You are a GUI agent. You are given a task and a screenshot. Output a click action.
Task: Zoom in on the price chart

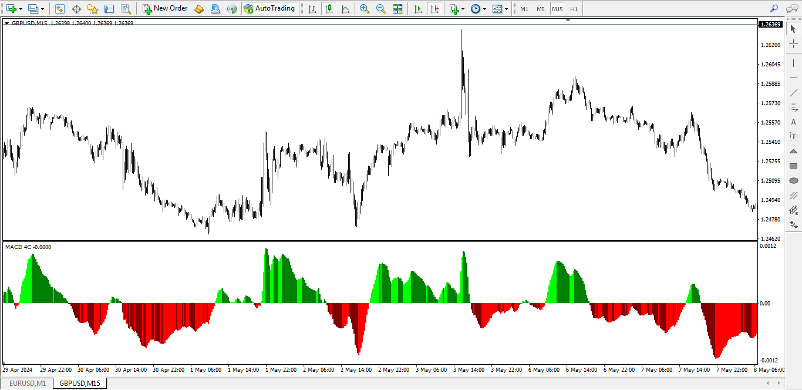tap(364, 8)
